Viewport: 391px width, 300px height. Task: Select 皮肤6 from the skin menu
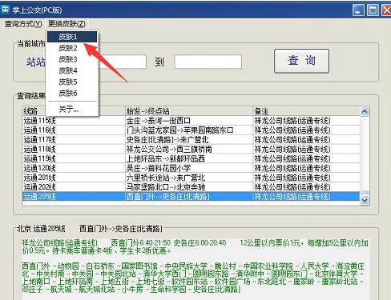coord(72,94)
